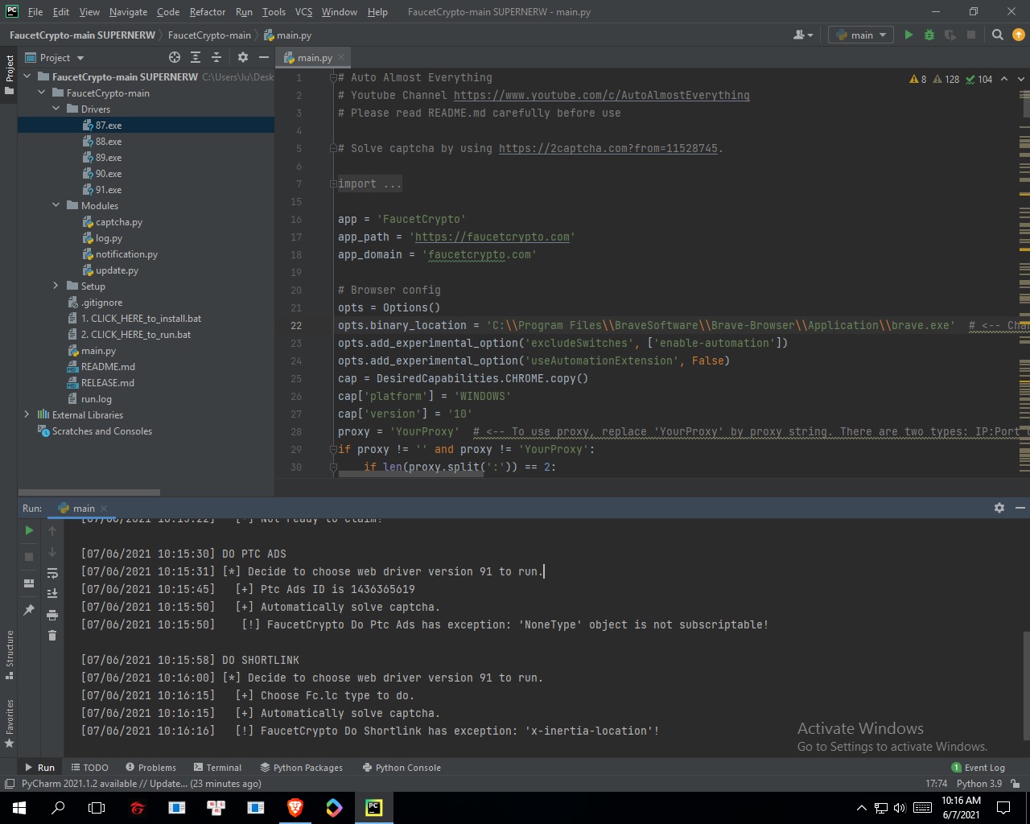The height and width of the screenshot is (824, 1030).
Task: Expand inspections widget down arrow
Action: click(x=1020, y=79)
